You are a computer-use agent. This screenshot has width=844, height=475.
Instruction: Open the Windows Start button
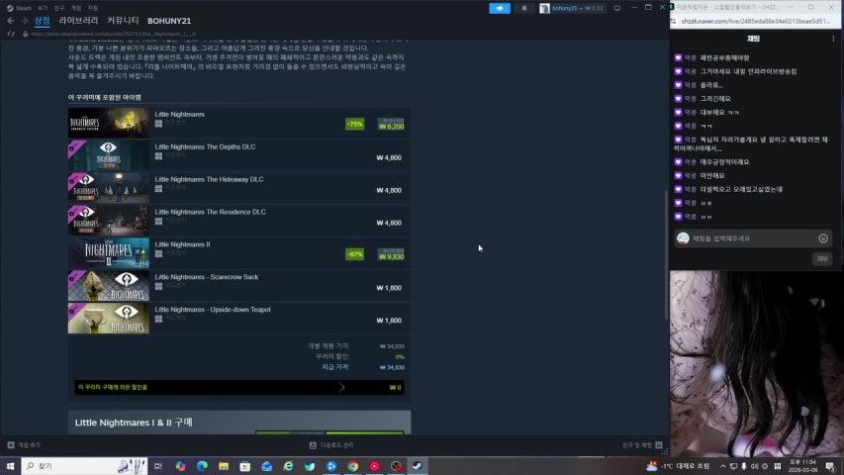[x=10, y=466]
